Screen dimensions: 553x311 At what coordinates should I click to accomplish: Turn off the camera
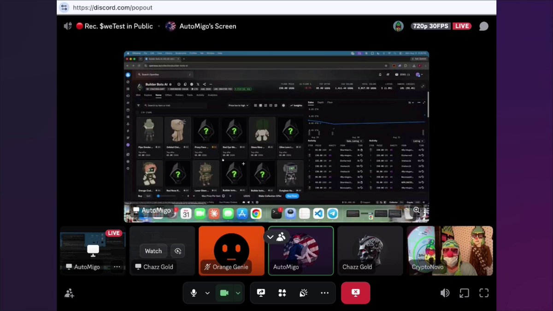point(224,293)
